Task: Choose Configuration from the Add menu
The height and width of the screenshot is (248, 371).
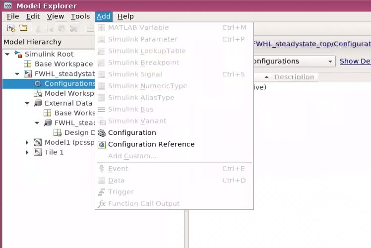Action: [175, 133]
